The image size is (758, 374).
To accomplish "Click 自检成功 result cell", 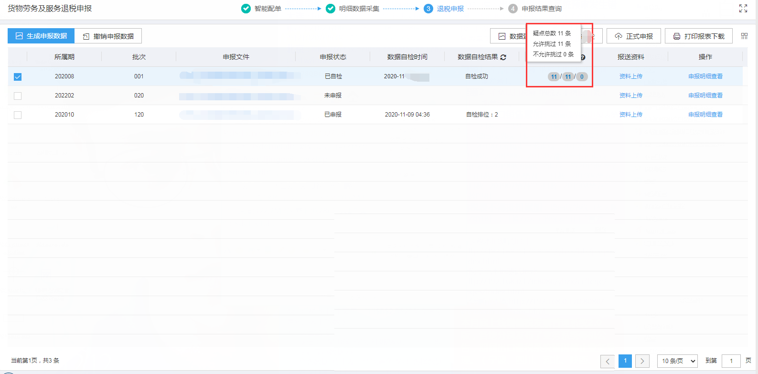I will [477, 76].
